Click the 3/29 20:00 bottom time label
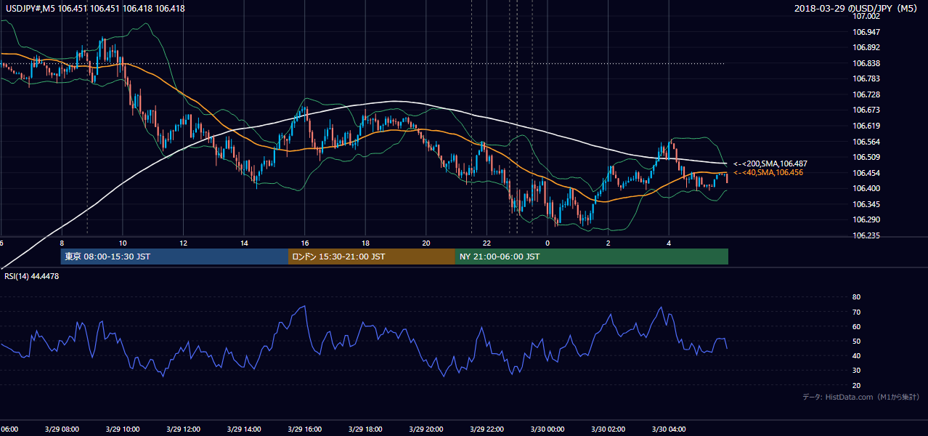Viewport: 928px width, 436px height. (x=426, y=429)
